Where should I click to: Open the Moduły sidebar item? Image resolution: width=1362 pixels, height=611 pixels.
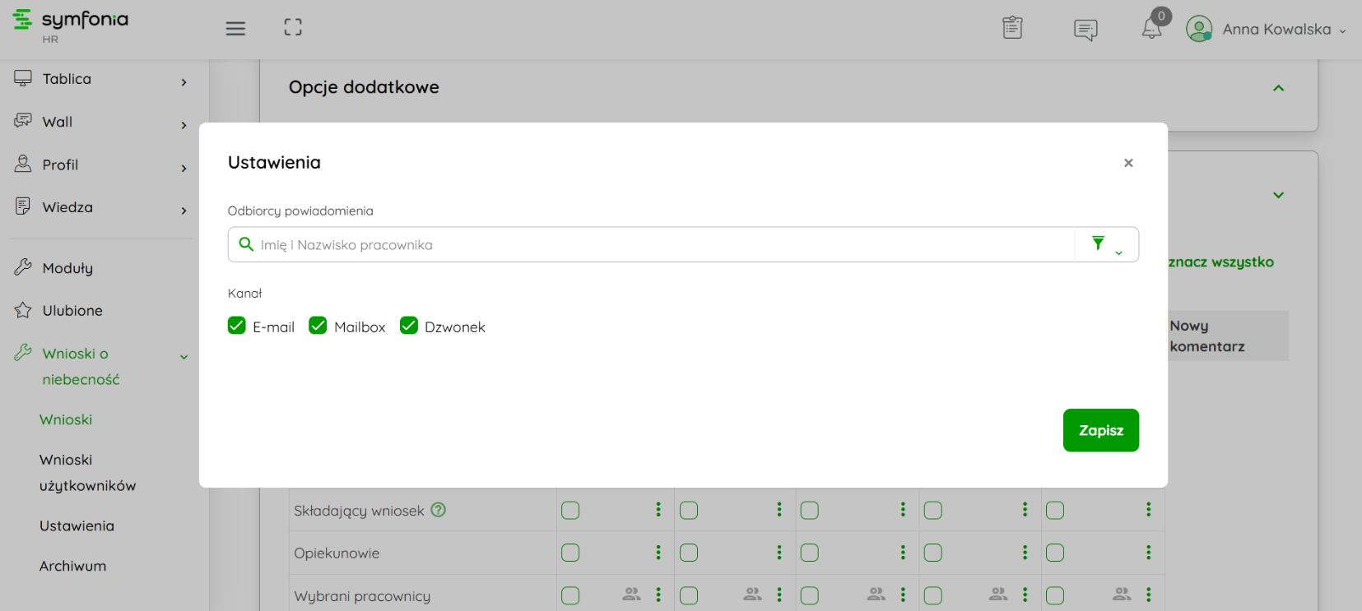click(x=67, y=268)
